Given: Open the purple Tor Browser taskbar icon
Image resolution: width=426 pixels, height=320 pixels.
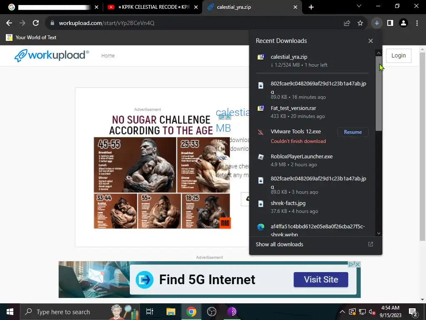Looking at the screenshot, I should (x=232, y=312).
